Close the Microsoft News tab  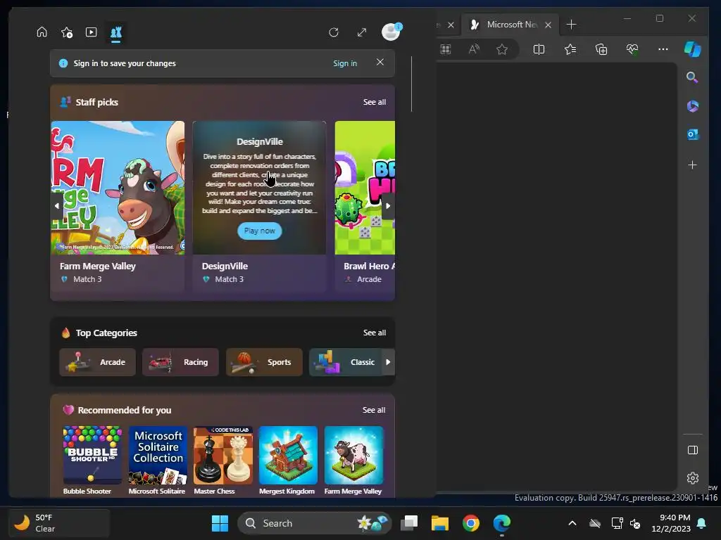coord(548,25)
